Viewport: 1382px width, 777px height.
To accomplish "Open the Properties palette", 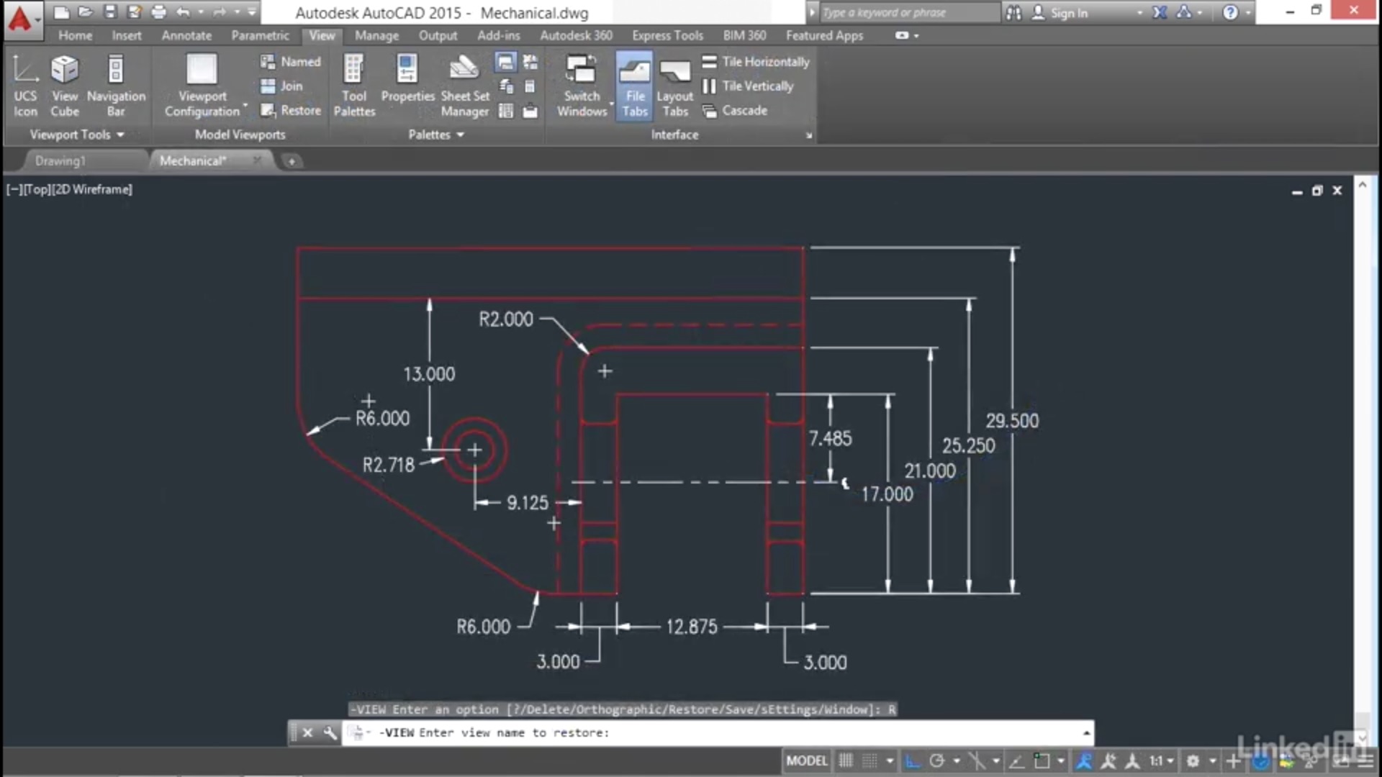I will (x=407, y=79).
